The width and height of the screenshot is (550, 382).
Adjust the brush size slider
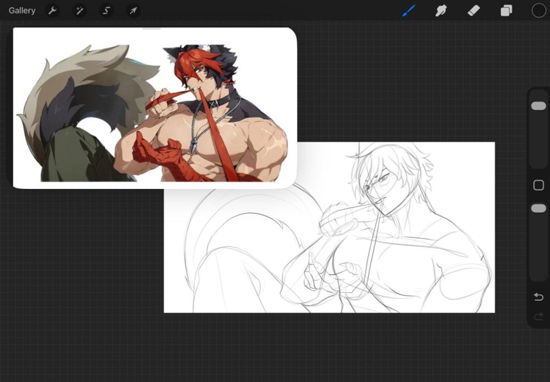point(538,128)
